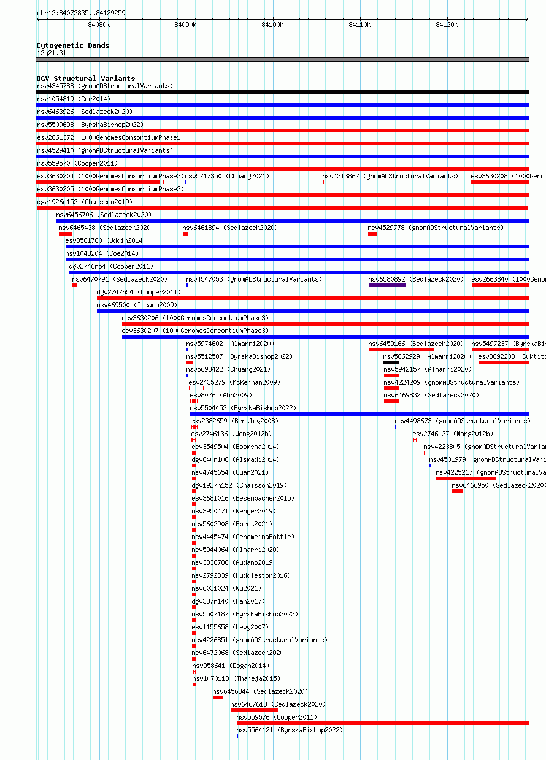Click the esv3630204 variant label
This screenshot has height=760, width=546.
point(110,176)
